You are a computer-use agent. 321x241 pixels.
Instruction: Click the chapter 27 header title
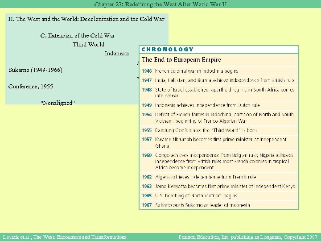pos(160,4)
